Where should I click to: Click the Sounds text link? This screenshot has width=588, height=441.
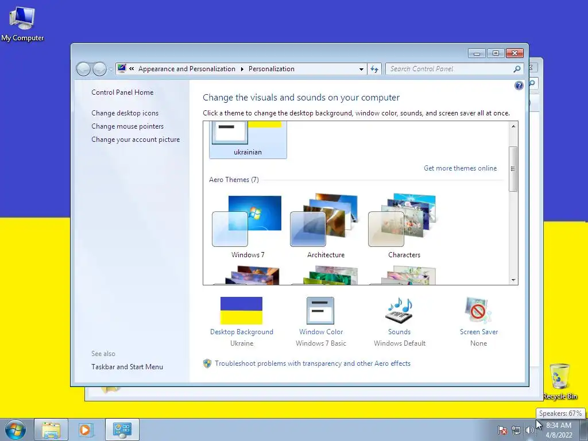coord(400,332)
